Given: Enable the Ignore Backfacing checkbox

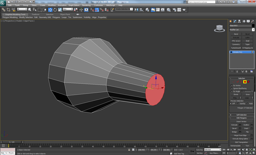Looking at the screenshot, I should [x=232, y=88].
